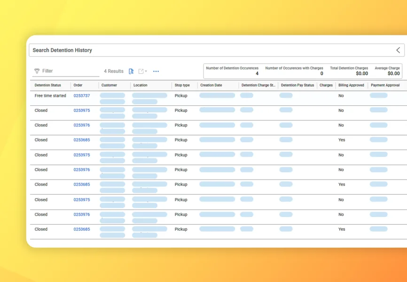Click the 'Number of Detention Occurences' summary label

click(x=232, y=68)
